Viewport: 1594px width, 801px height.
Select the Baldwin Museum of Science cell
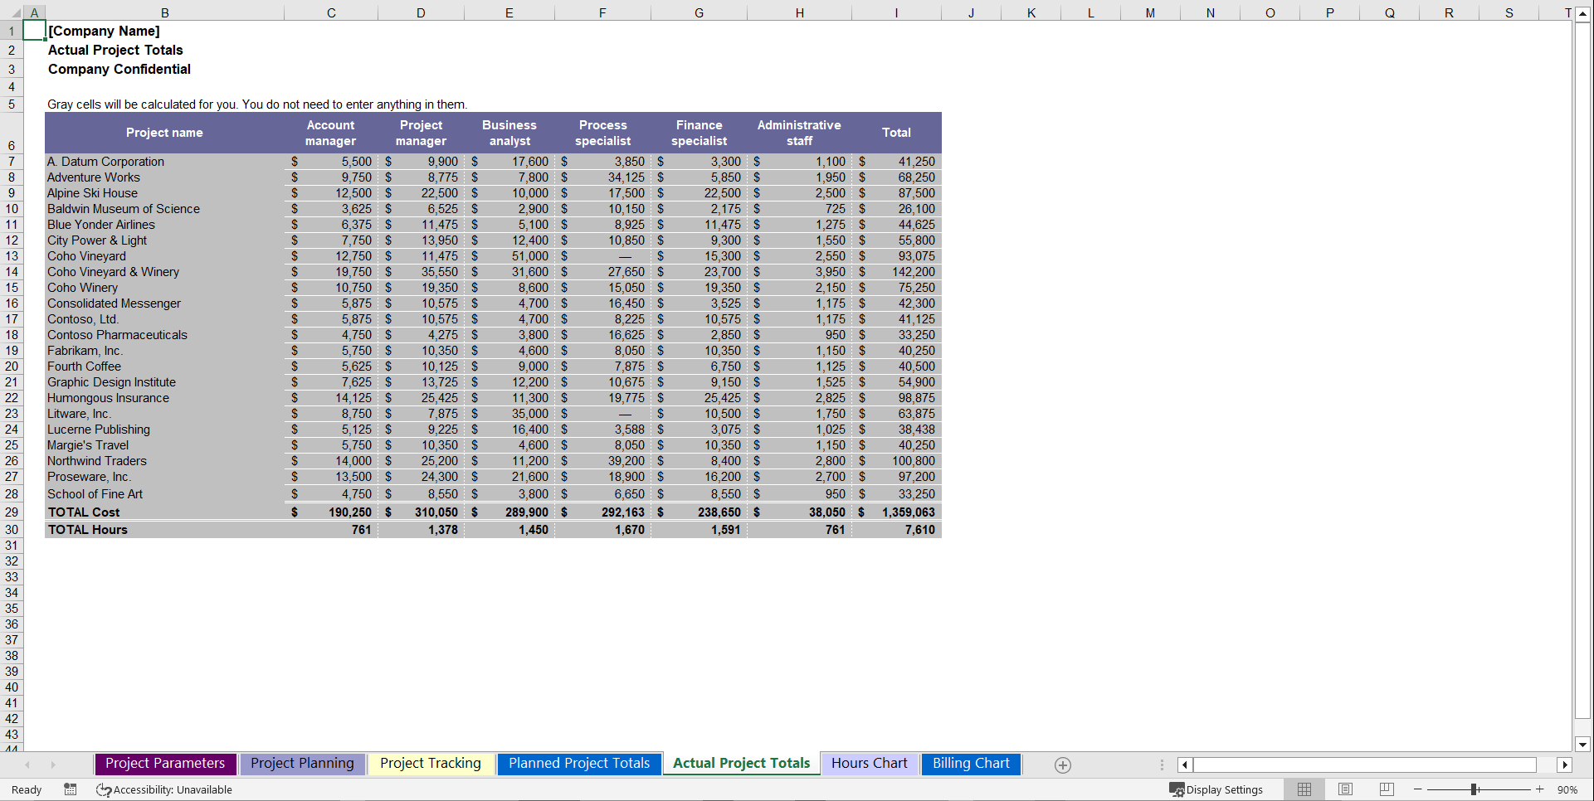tap(164, 209)
